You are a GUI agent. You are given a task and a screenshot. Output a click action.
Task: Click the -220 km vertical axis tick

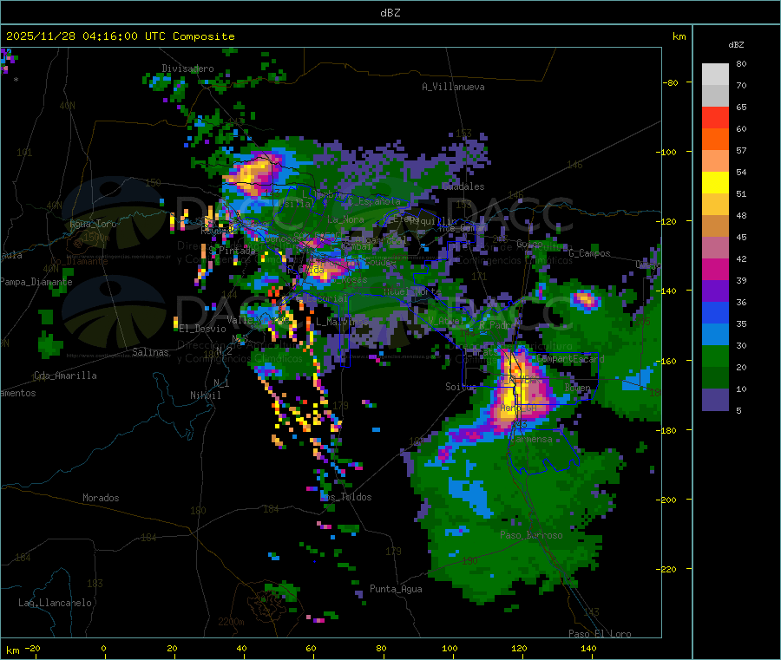point(668,570)
